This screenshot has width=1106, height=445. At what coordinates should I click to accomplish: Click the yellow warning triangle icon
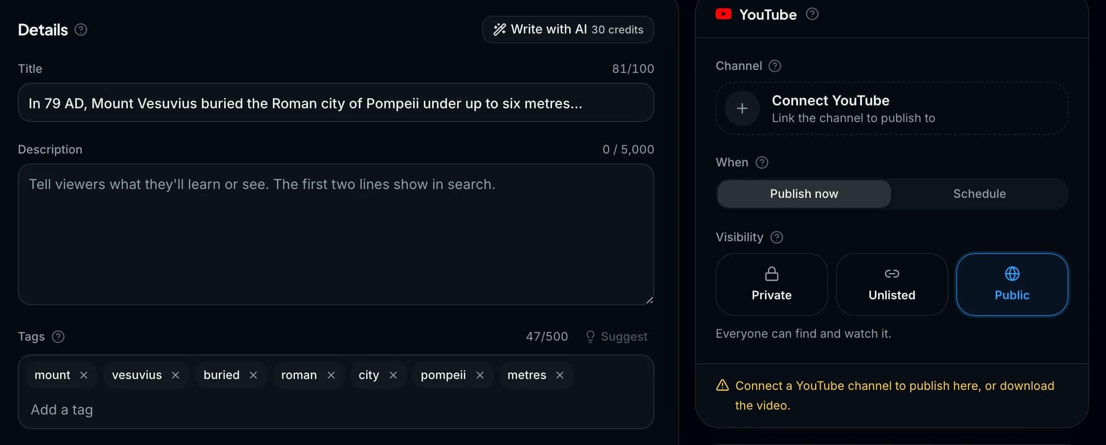click(x=723, y=385)
